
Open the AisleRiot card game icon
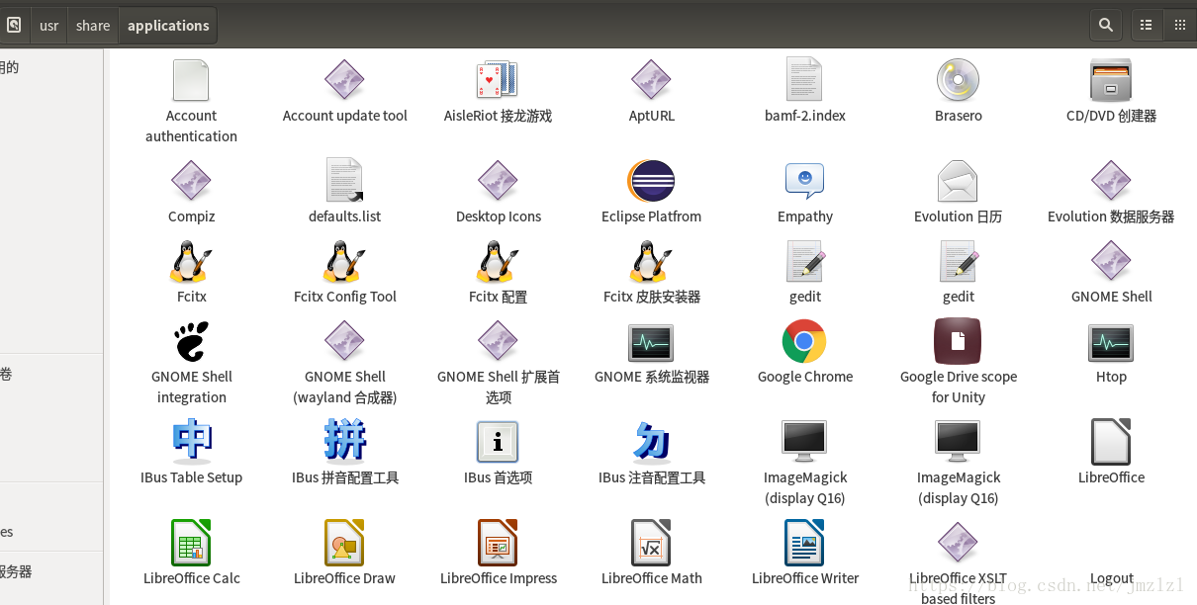498,80
